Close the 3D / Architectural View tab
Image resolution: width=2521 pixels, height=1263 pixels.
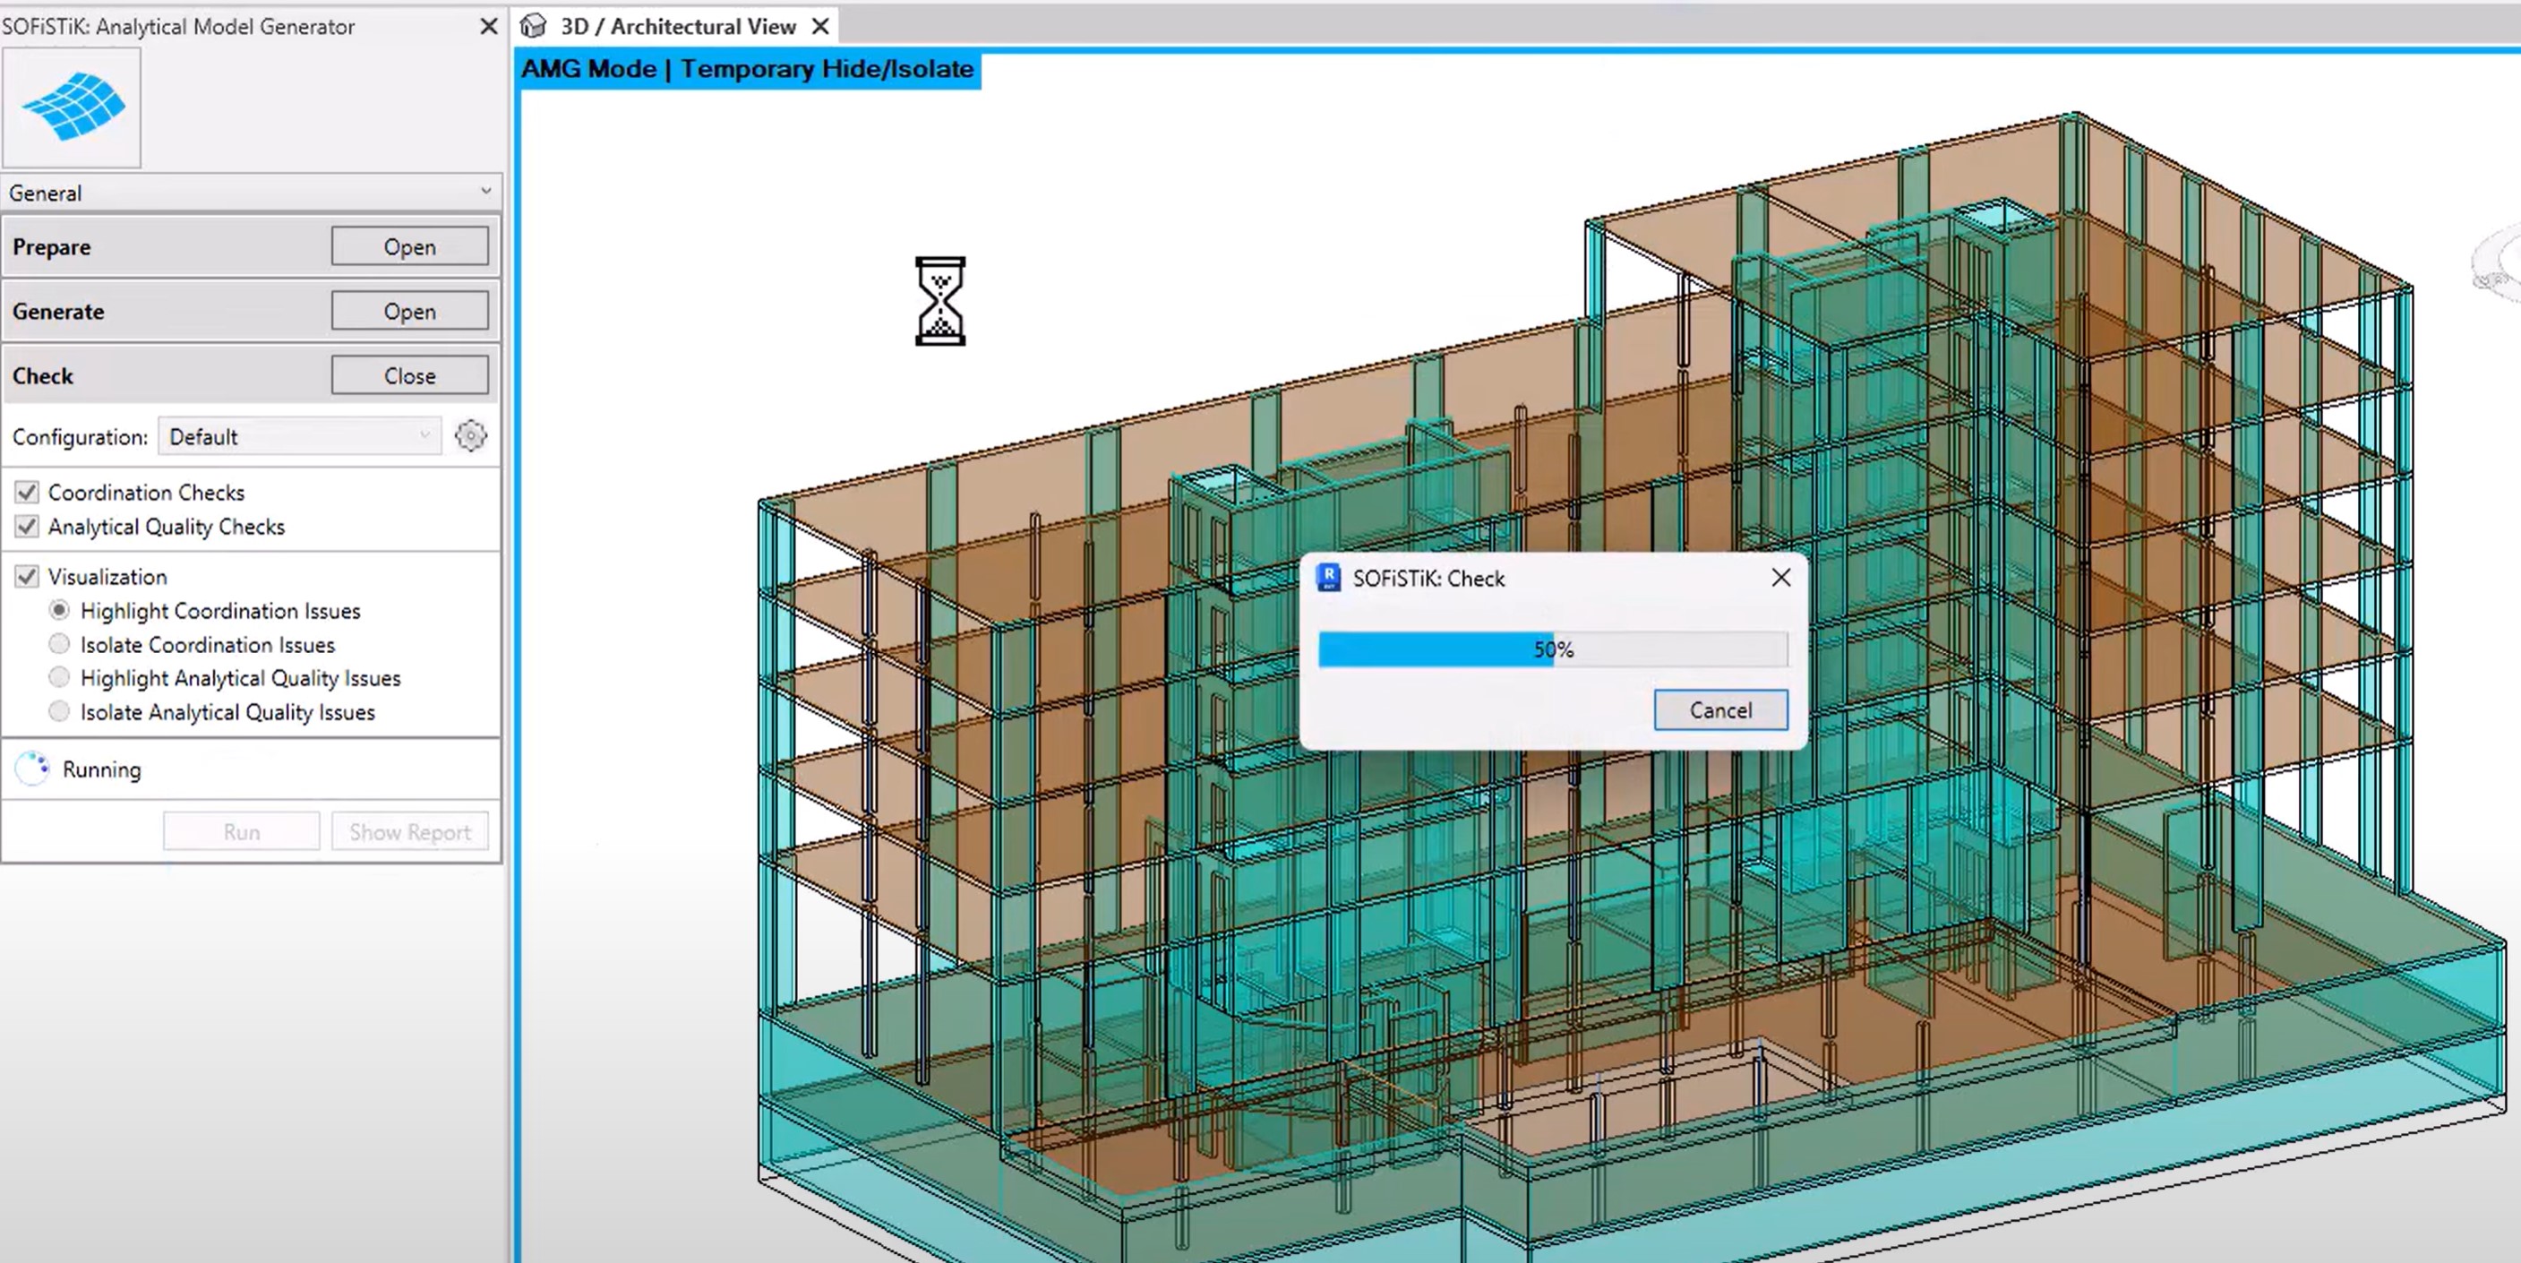click(821, 27)
